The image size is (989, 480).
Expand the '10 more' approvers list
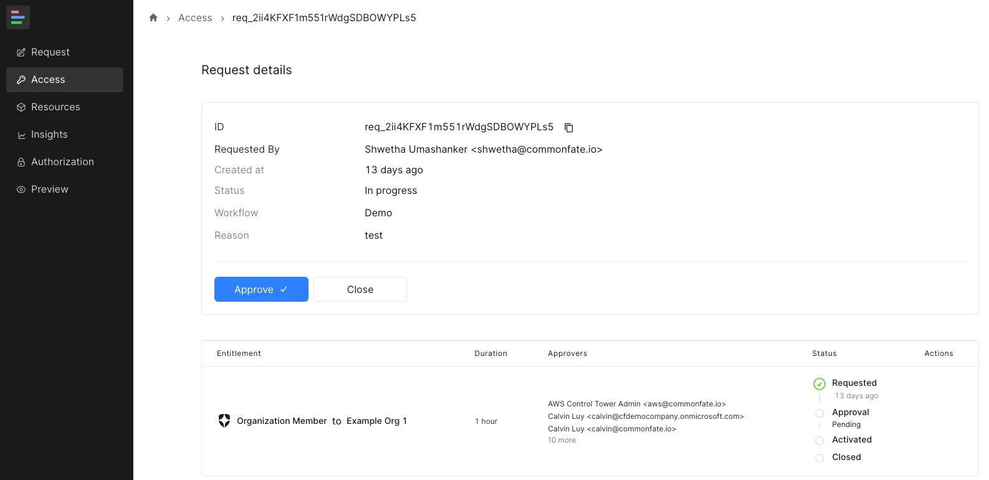coord(561,440)
